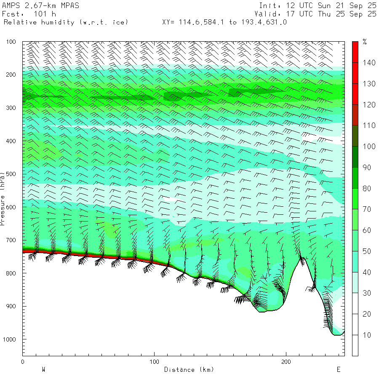Click the 700 hPa pressure axis label

tap(11, 240)
